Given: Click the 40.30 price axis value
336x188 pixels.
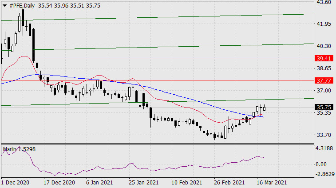Looking at the screenshot, I should pyautogui.click(x=324, y=46).
